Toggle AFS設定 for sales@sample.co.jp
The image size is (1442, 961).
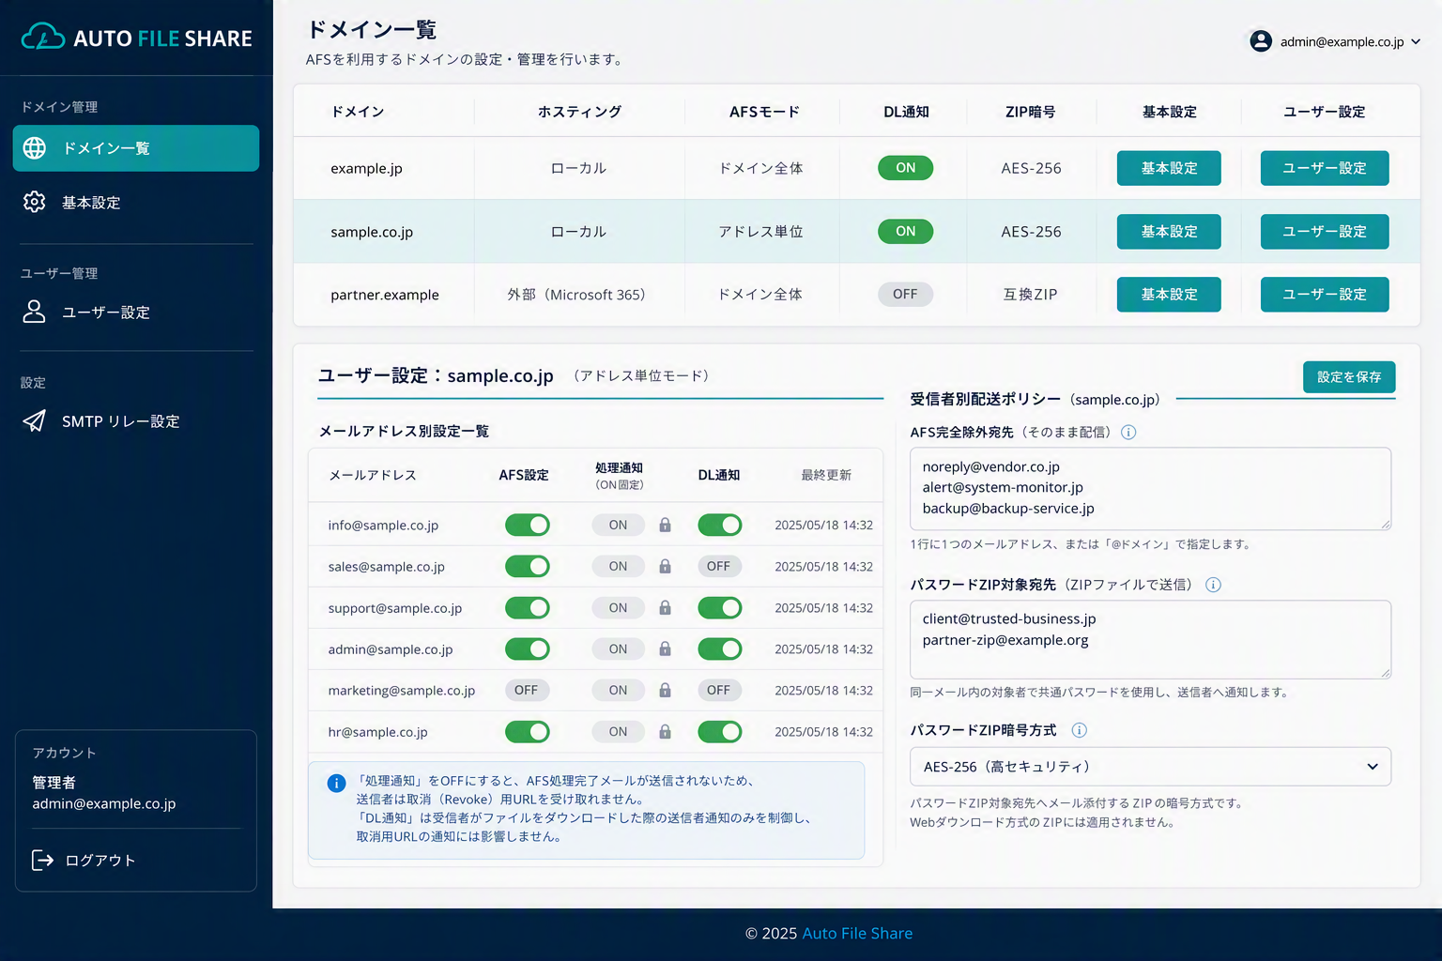[x=528, y=566]
